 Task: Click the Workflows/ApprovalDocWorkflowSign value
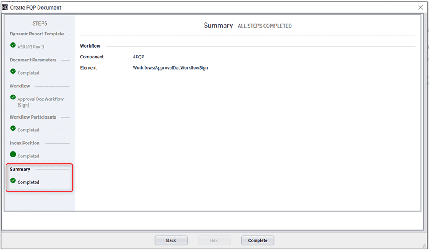pyautogui.click(x=170, y=67)
